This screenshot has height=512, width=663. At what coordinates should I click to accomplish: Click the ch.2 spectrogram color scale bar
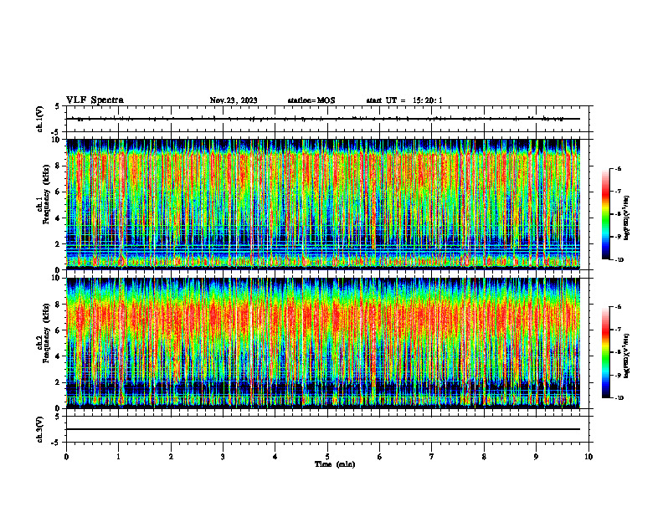point(606,352)
